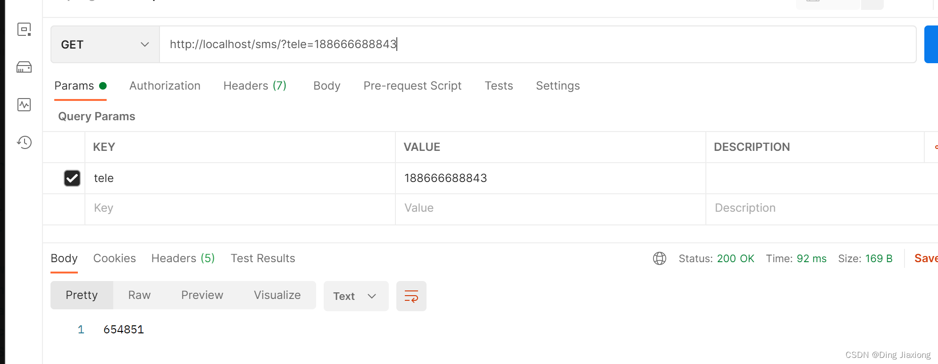Open the Mock Servers sidebar icon
The image size is (938, 364).
point(24,67)
